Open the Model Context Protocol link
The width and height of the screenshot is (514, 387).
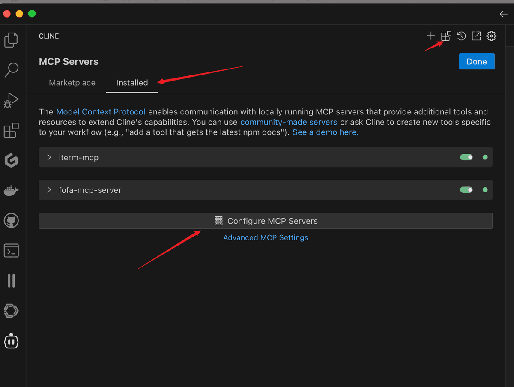click(x=101, y=112)
